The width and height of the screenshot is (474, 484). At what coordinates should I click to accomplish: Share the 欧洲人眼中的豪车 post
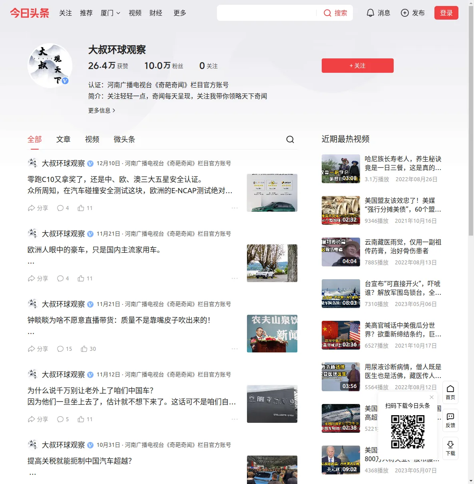coord(38,278)
